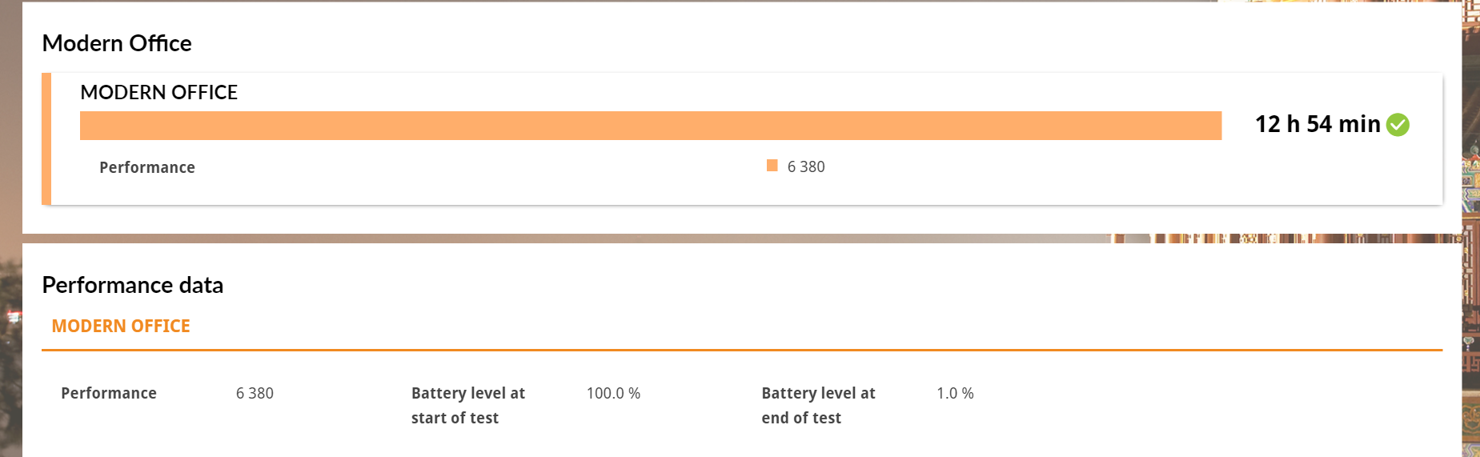Viewport: 1480px width, 457px height.
Task: Click the 100.0 % battery start value
Action: [613, 393]
